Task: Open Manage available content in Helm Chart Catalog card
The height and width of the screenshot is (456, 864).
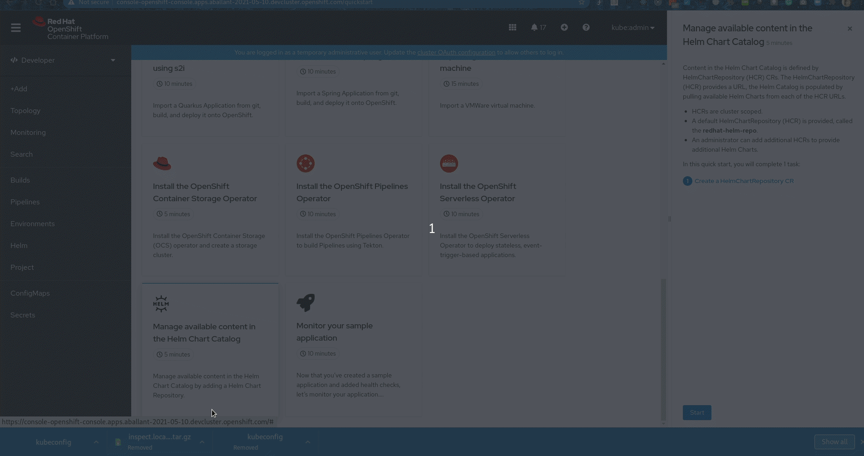Action: pyautogui.click(x=210, y=350)
